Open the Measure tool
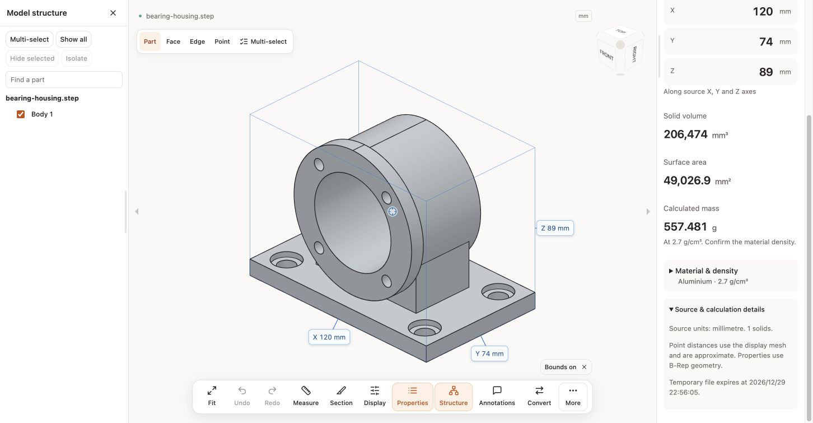The image size is (813, 423). point(306,396)
